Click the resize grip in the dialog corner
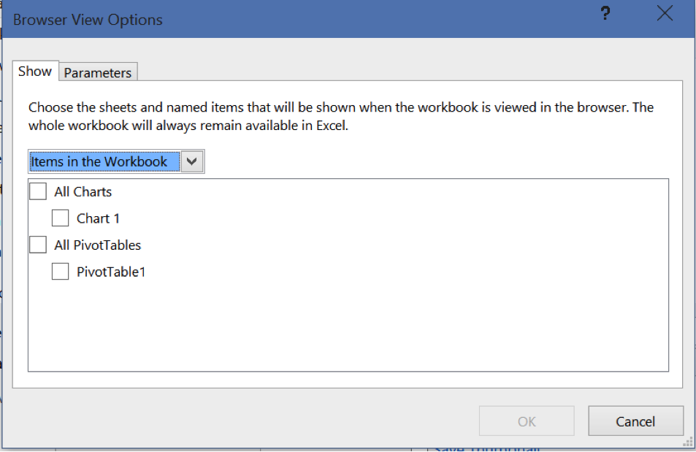 pyautogui.click(x=687, y=441)
